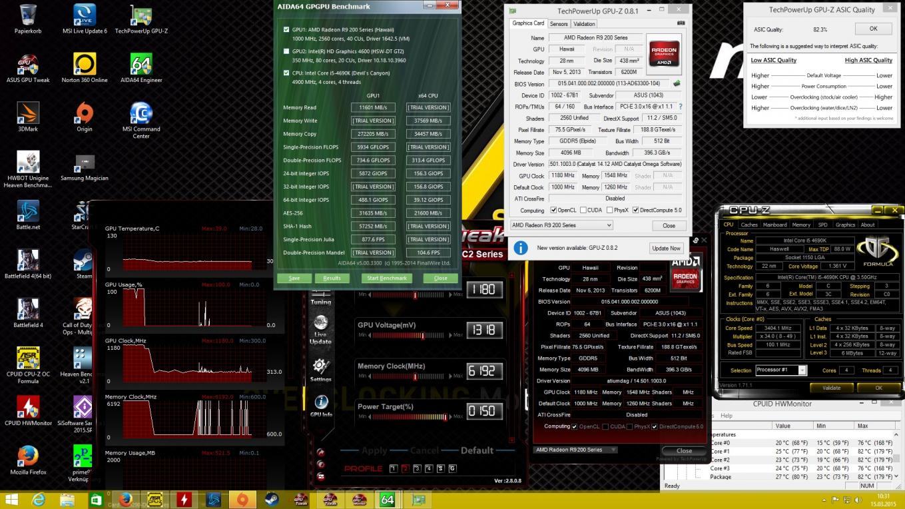Open Internet Explorer from the taskbar
The height and width of the screenshot is (509, 905).
[x=39, y=500]
